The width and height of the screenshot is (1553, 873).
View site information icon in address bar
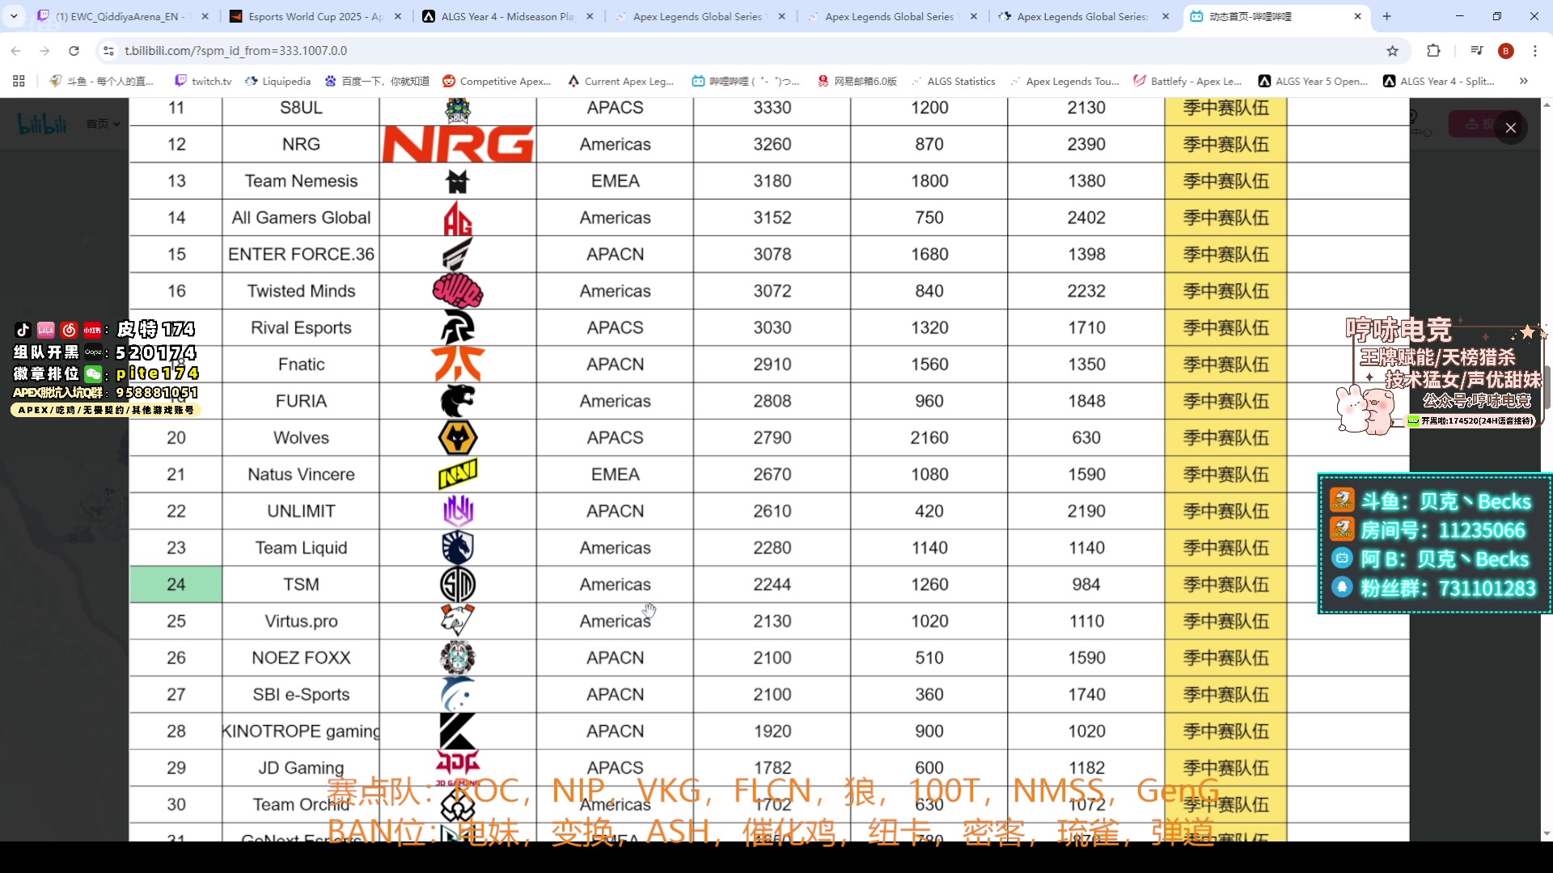(x=108, y=51)
